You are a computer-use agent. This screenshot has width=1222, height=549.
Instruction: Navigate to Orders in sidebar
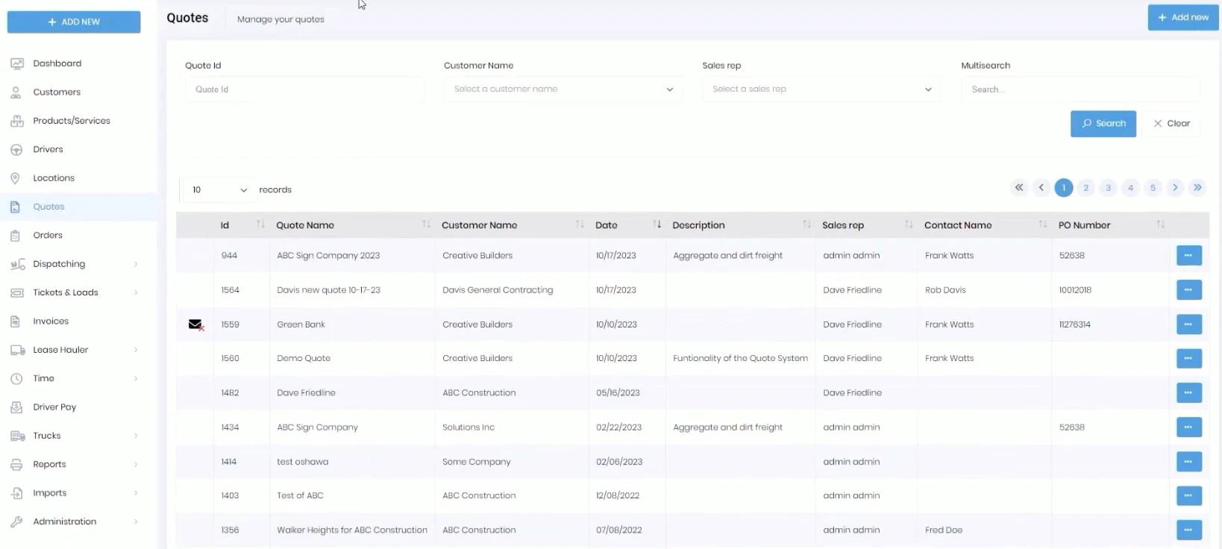click(48, 236)
